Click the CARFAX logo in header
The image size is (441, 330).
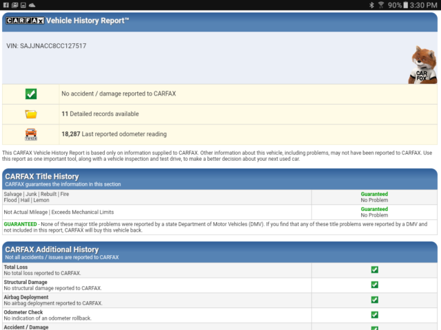click(x=25, y=21)
